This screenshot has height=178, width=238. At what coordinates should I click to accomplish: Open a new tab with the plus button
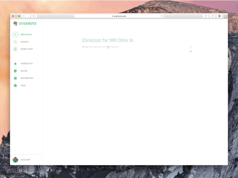[x=226, y=17]
